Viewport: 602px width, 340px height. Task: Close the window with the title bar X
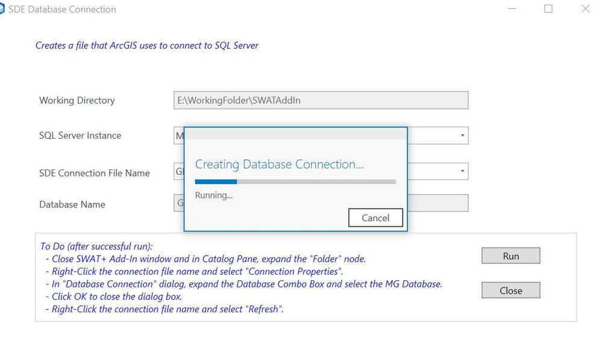(x=585, y=9)
